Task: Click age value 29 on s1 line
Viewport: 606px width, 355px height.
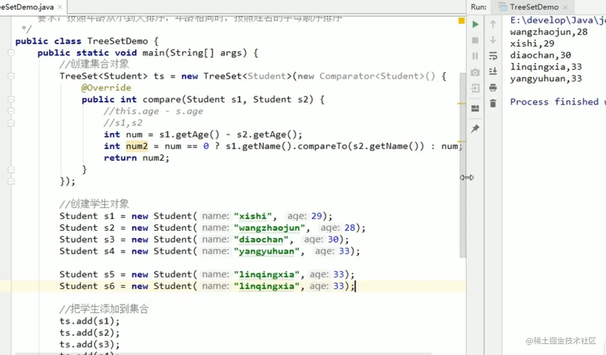Action: tap(316, 216)
